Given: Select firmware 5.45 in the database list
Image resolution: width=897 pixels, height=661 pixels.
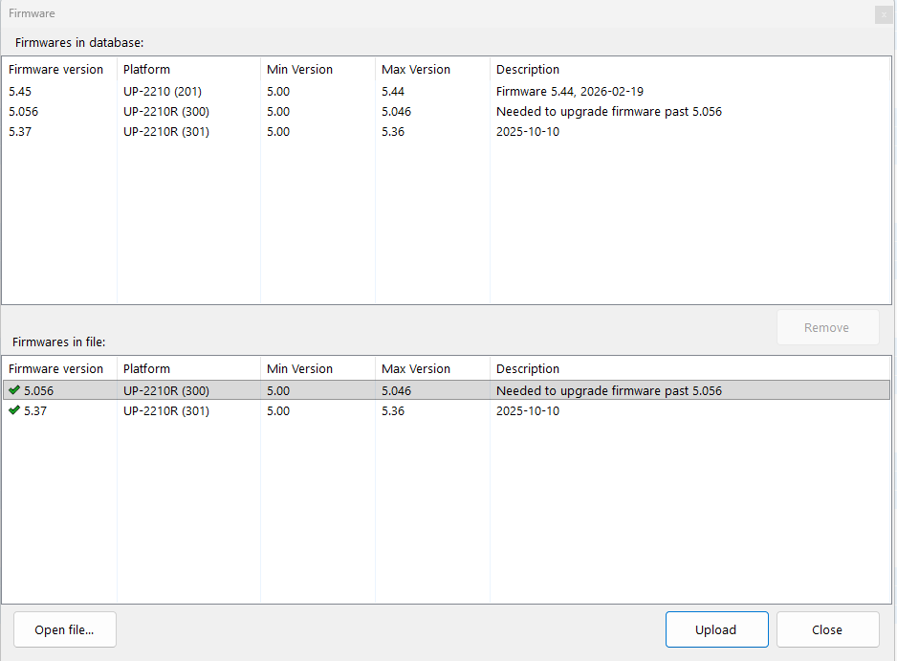Looking at the screenshot, I should pyautogui.click(x=20, y=92).
